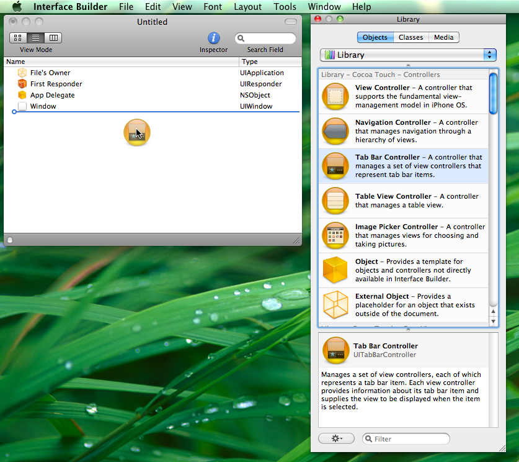Click File's Owner icon in document list
The height and width of the screenshot is (462, 519).
point(22,73)
